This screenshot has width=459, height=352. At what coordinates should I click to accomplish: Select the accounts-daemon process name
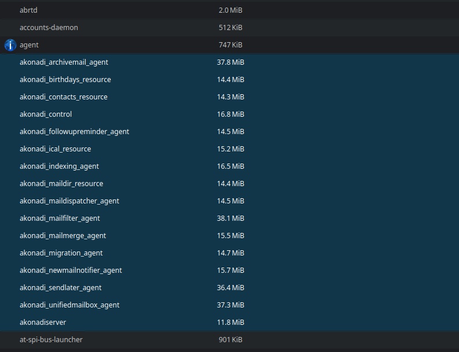tap(49, 28)
